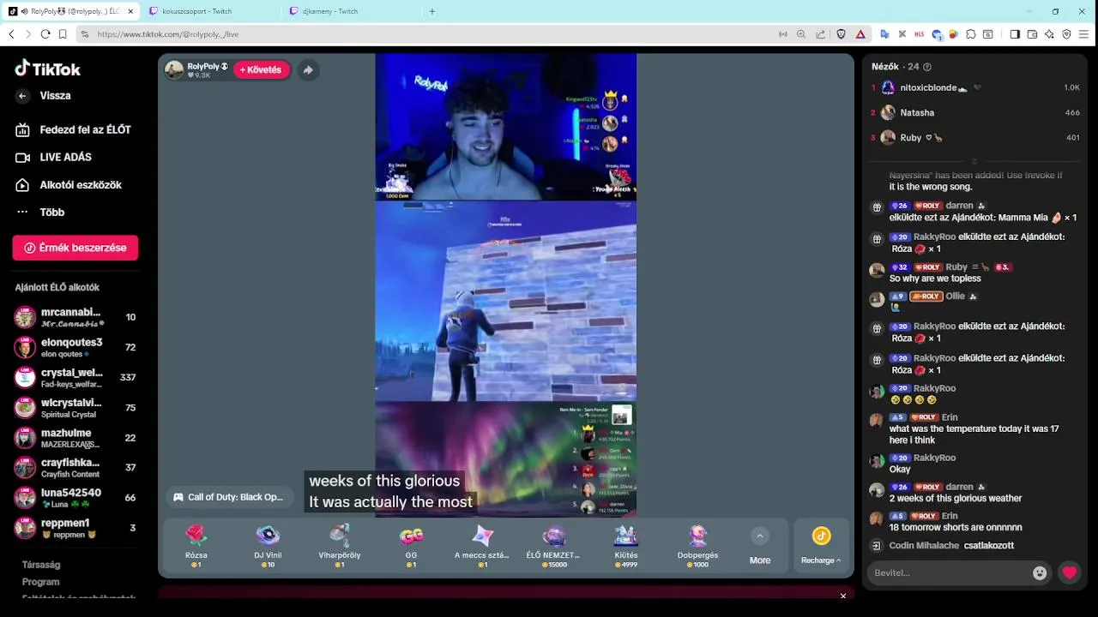This screenshot has width=1098, height=617.
Task: Open the HLS extension icon
Action: [920, 34]
